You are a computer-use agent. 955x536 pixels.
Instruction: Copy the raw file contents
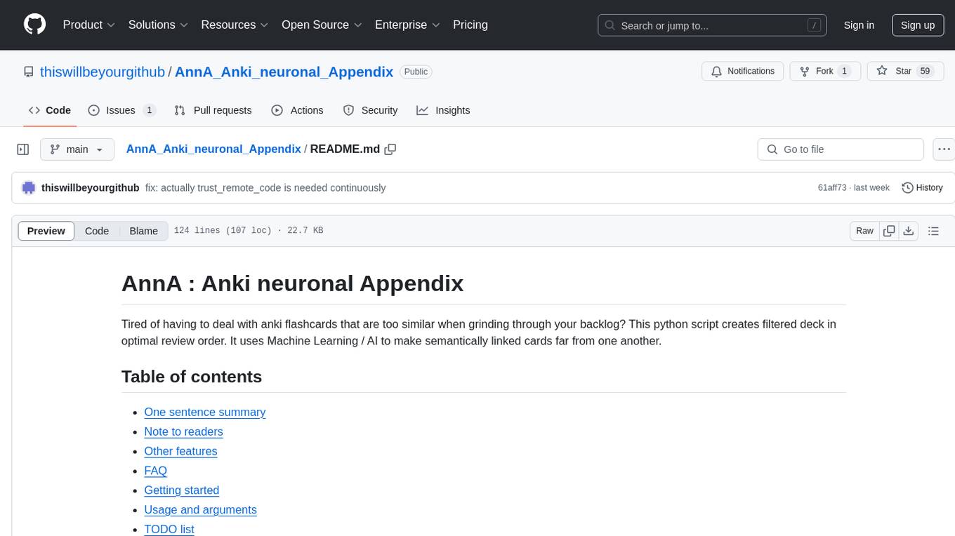(889, 231)
